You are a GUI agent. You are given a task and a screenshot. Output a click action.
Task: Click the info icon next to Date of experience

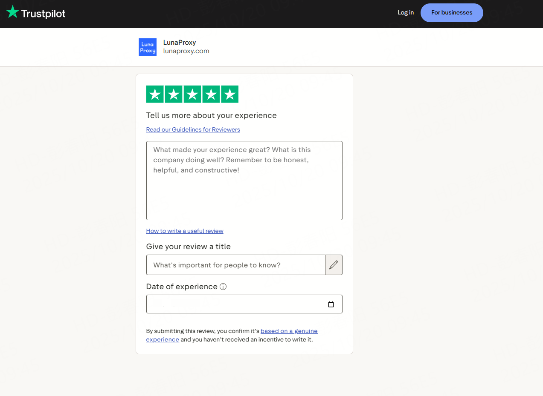[x=223, y=287]
